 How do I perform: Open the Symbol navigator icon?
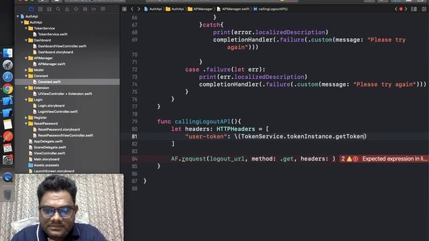coord(49,9)
